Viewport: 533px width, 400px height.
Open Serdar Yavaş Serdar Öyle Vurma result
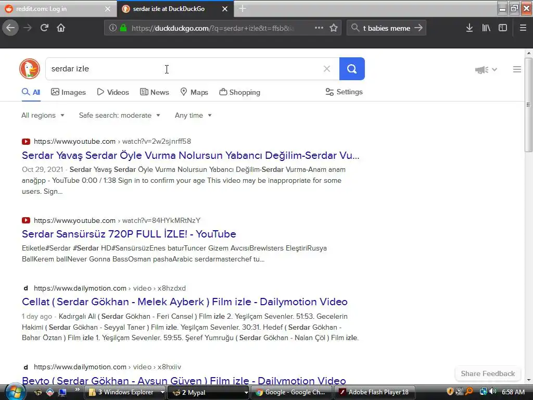tap(191, 155)
